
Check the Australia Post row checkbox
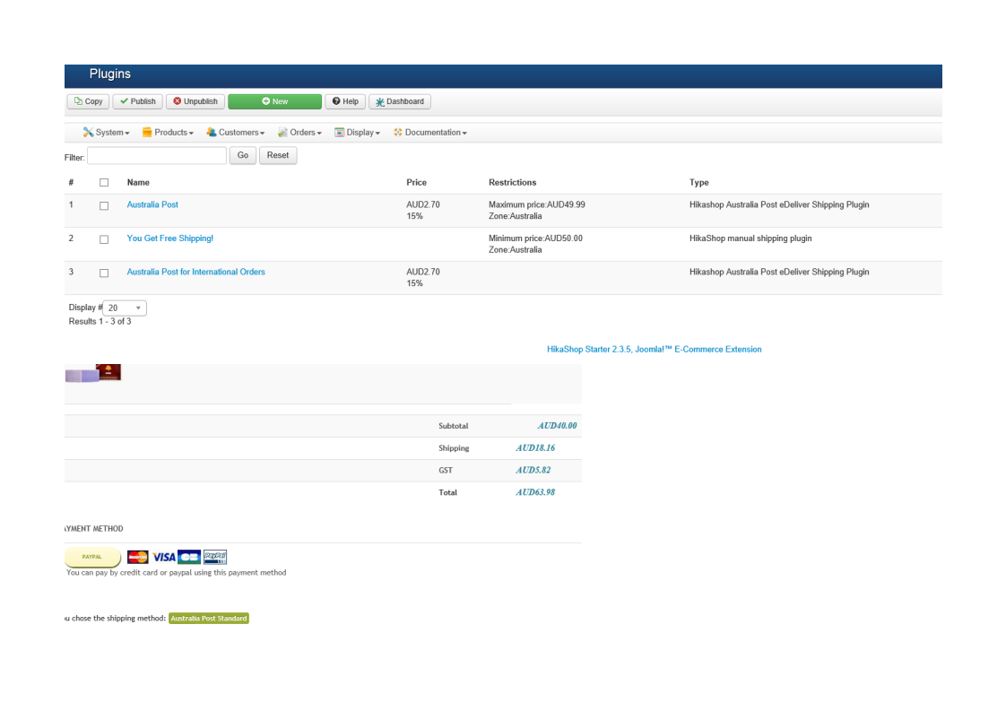104,206
